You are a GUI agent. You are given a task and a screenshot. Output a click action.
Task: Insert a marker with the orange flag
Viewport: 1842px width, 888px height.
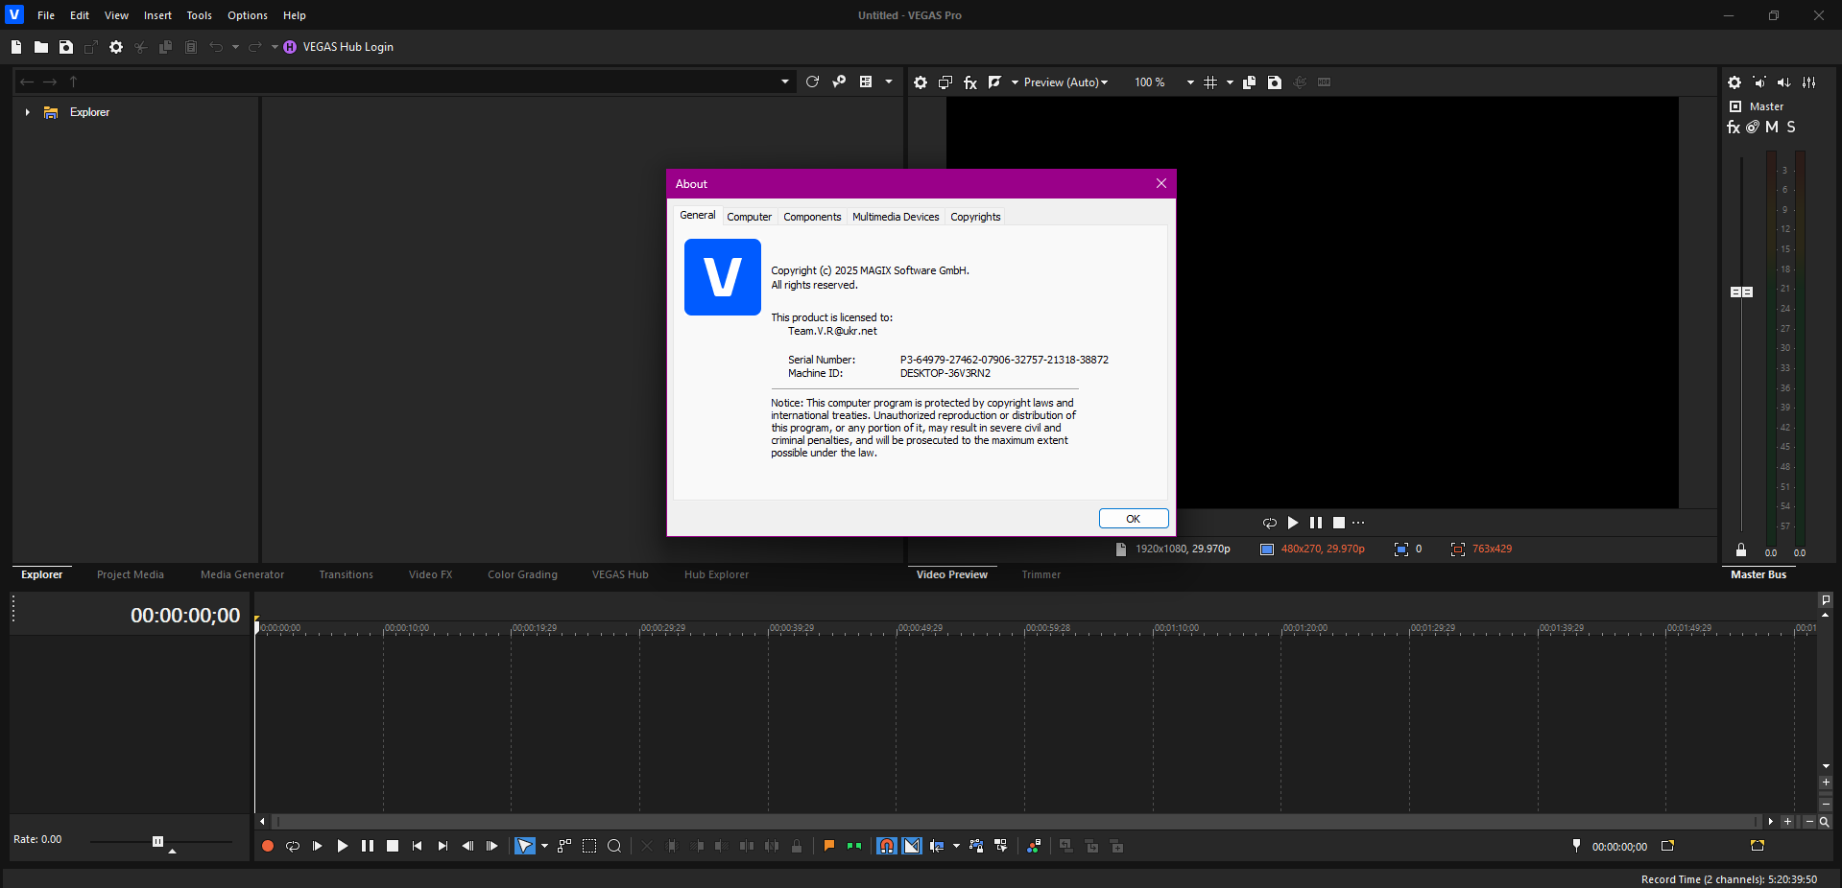tap(829, 846)
